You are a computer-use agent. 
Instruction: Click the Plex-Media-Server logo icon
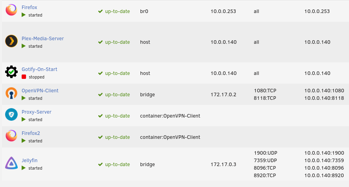[11, 41]
